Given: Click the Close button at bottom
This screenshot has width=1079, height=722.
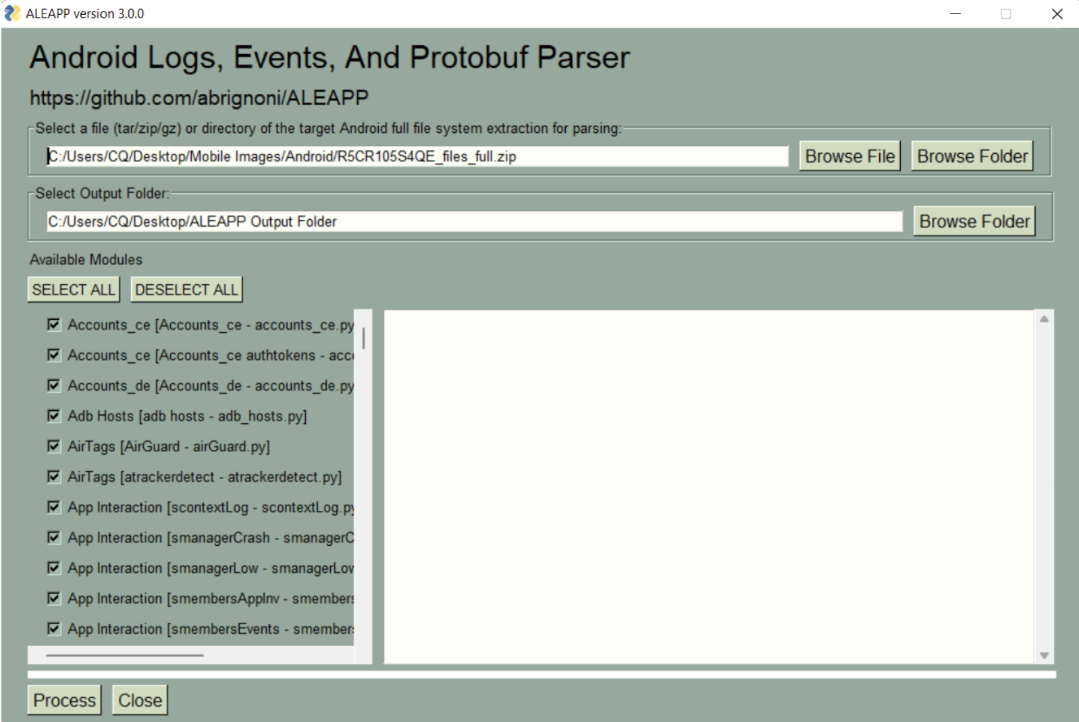Looking at the screenshot, I should point(140,700).
